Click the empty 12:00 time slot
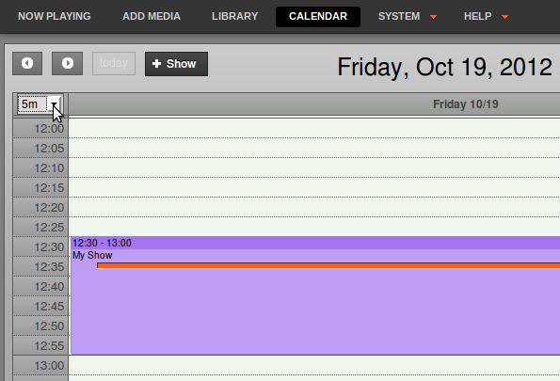 [314, 128]
